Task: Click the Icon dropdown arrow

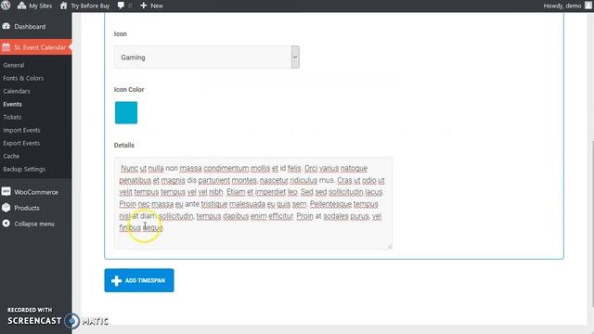Action: point(295,58)
